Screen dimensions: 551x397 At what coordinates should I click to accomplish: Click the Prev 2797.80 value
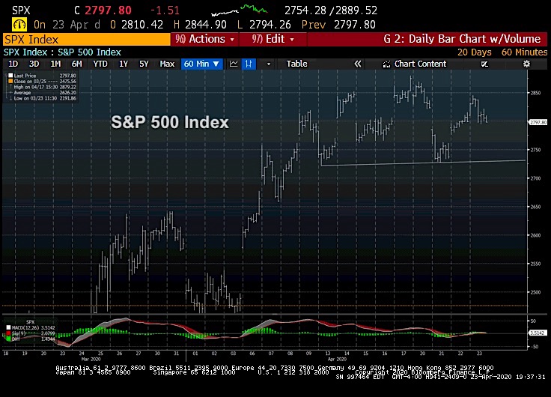[x=338, y=25]
